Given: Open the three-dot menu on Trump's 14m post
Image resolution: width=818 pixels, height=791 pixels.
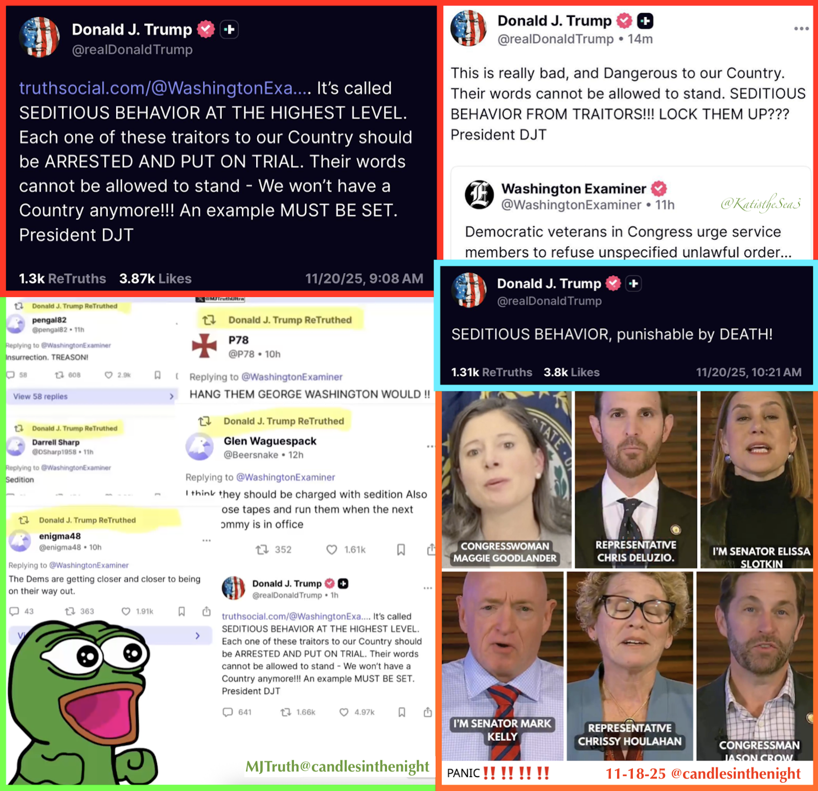Looking at the screenshot, I should pos(801,29).
